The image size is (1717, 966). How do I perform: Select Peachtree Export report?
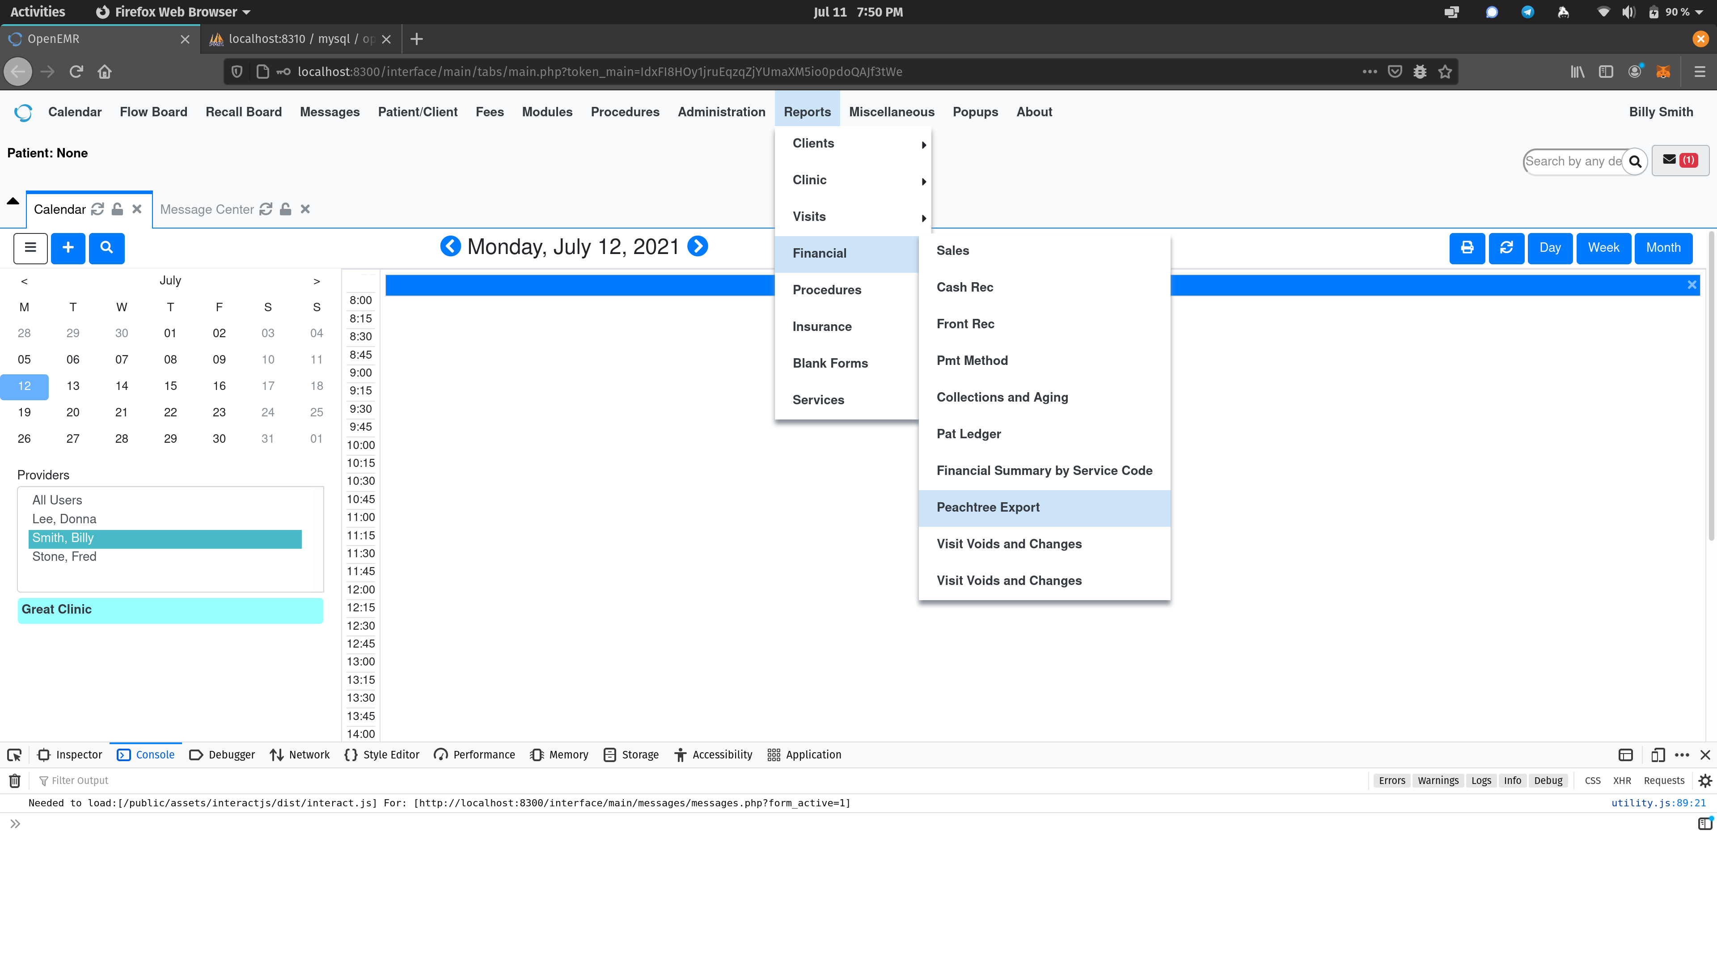coord(988,507)
